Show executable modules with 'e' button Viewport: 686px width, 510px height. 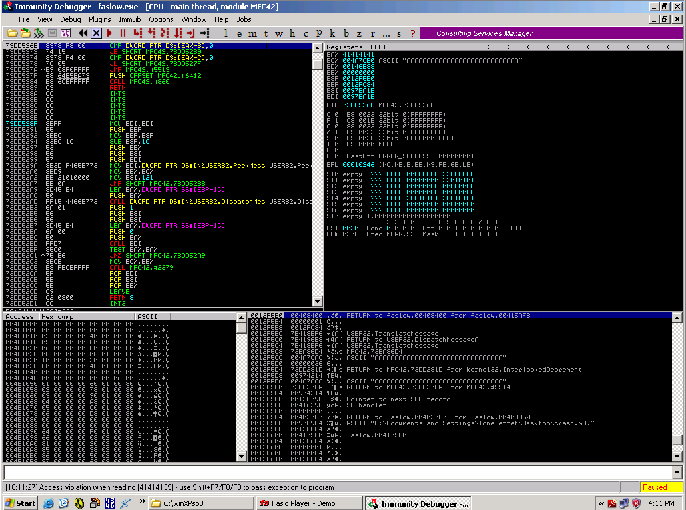[x=239, y=33]
